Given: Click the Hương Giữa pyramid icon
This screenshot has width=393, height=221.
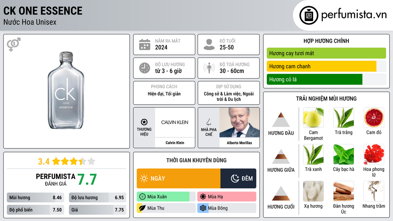Looking at the screenshot, I should tap(281, 157).
